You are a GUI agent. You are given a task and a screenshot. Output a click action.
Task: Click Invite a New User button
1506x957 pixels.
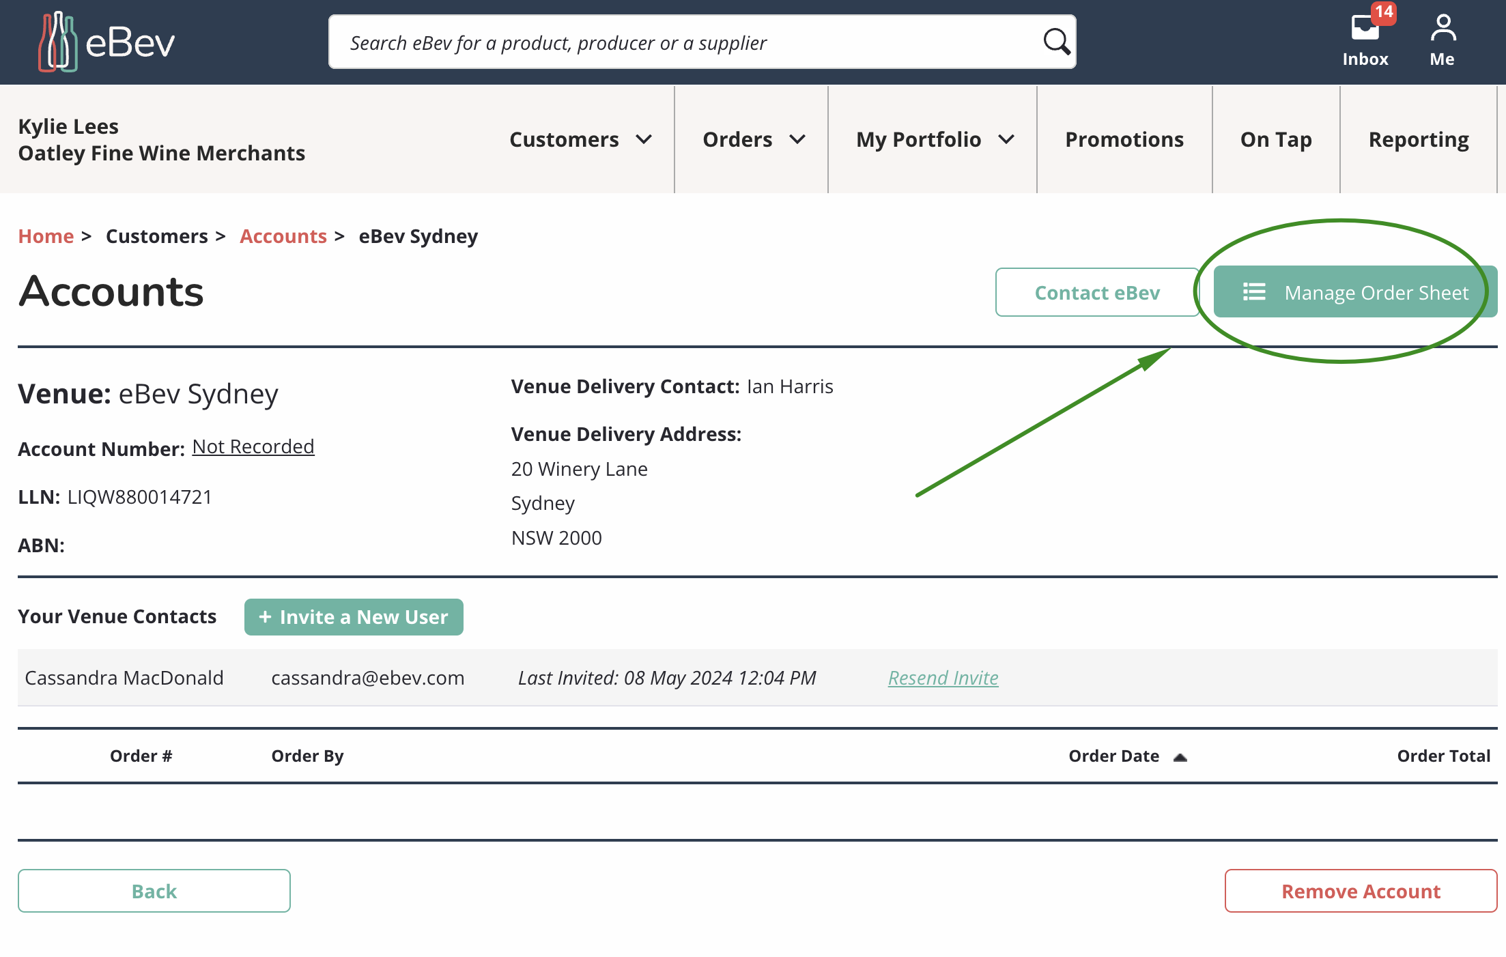pos(354,617)
